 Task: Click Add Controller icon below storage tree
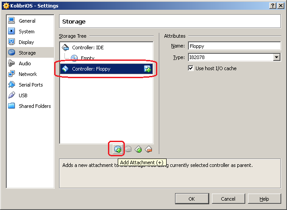[138, 150]
